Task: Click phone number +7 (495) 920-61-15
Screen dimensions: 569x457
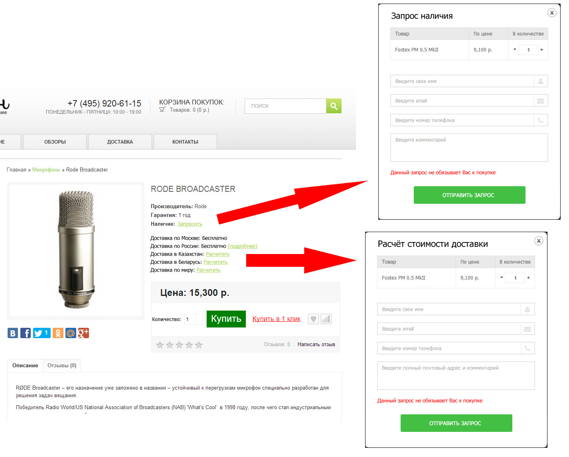Action: coord(105,104)
